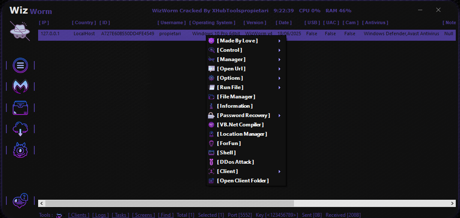Click the Sent [0B] status text
Viewport: 460px width, 218px height.
(312, 215)
